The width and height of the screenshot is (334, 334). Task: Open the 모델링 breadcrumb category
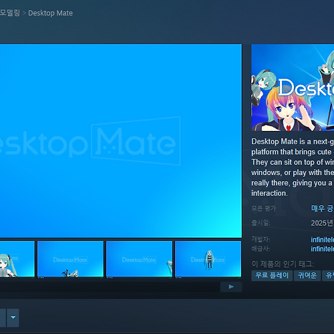9,13
